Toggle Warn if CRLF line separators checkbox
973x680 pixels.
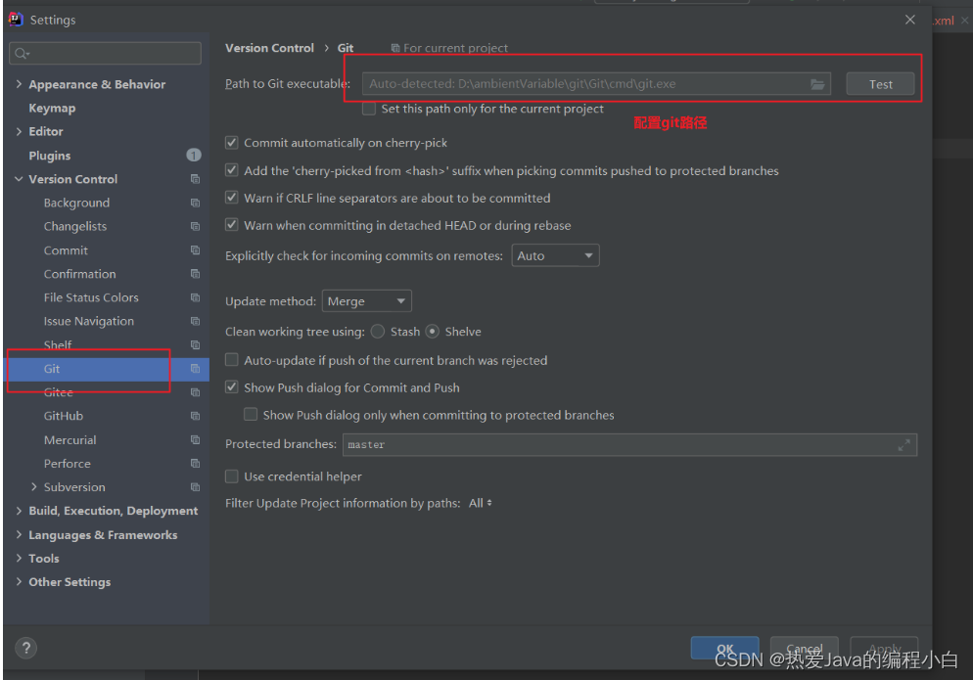point(231,198)
